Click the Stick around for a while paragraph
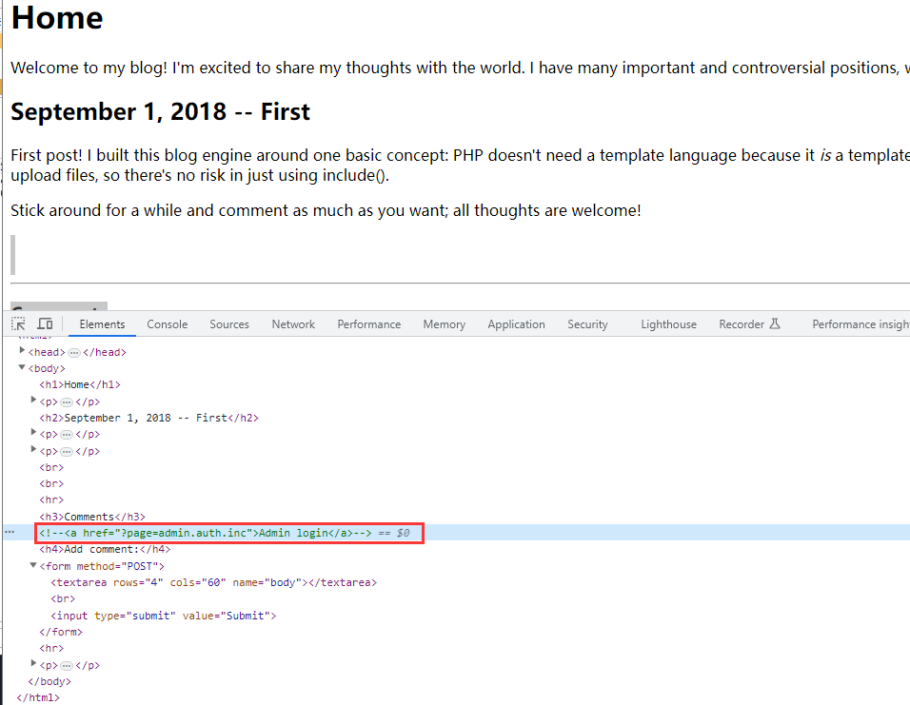The image size is (910, 705). 326,210
